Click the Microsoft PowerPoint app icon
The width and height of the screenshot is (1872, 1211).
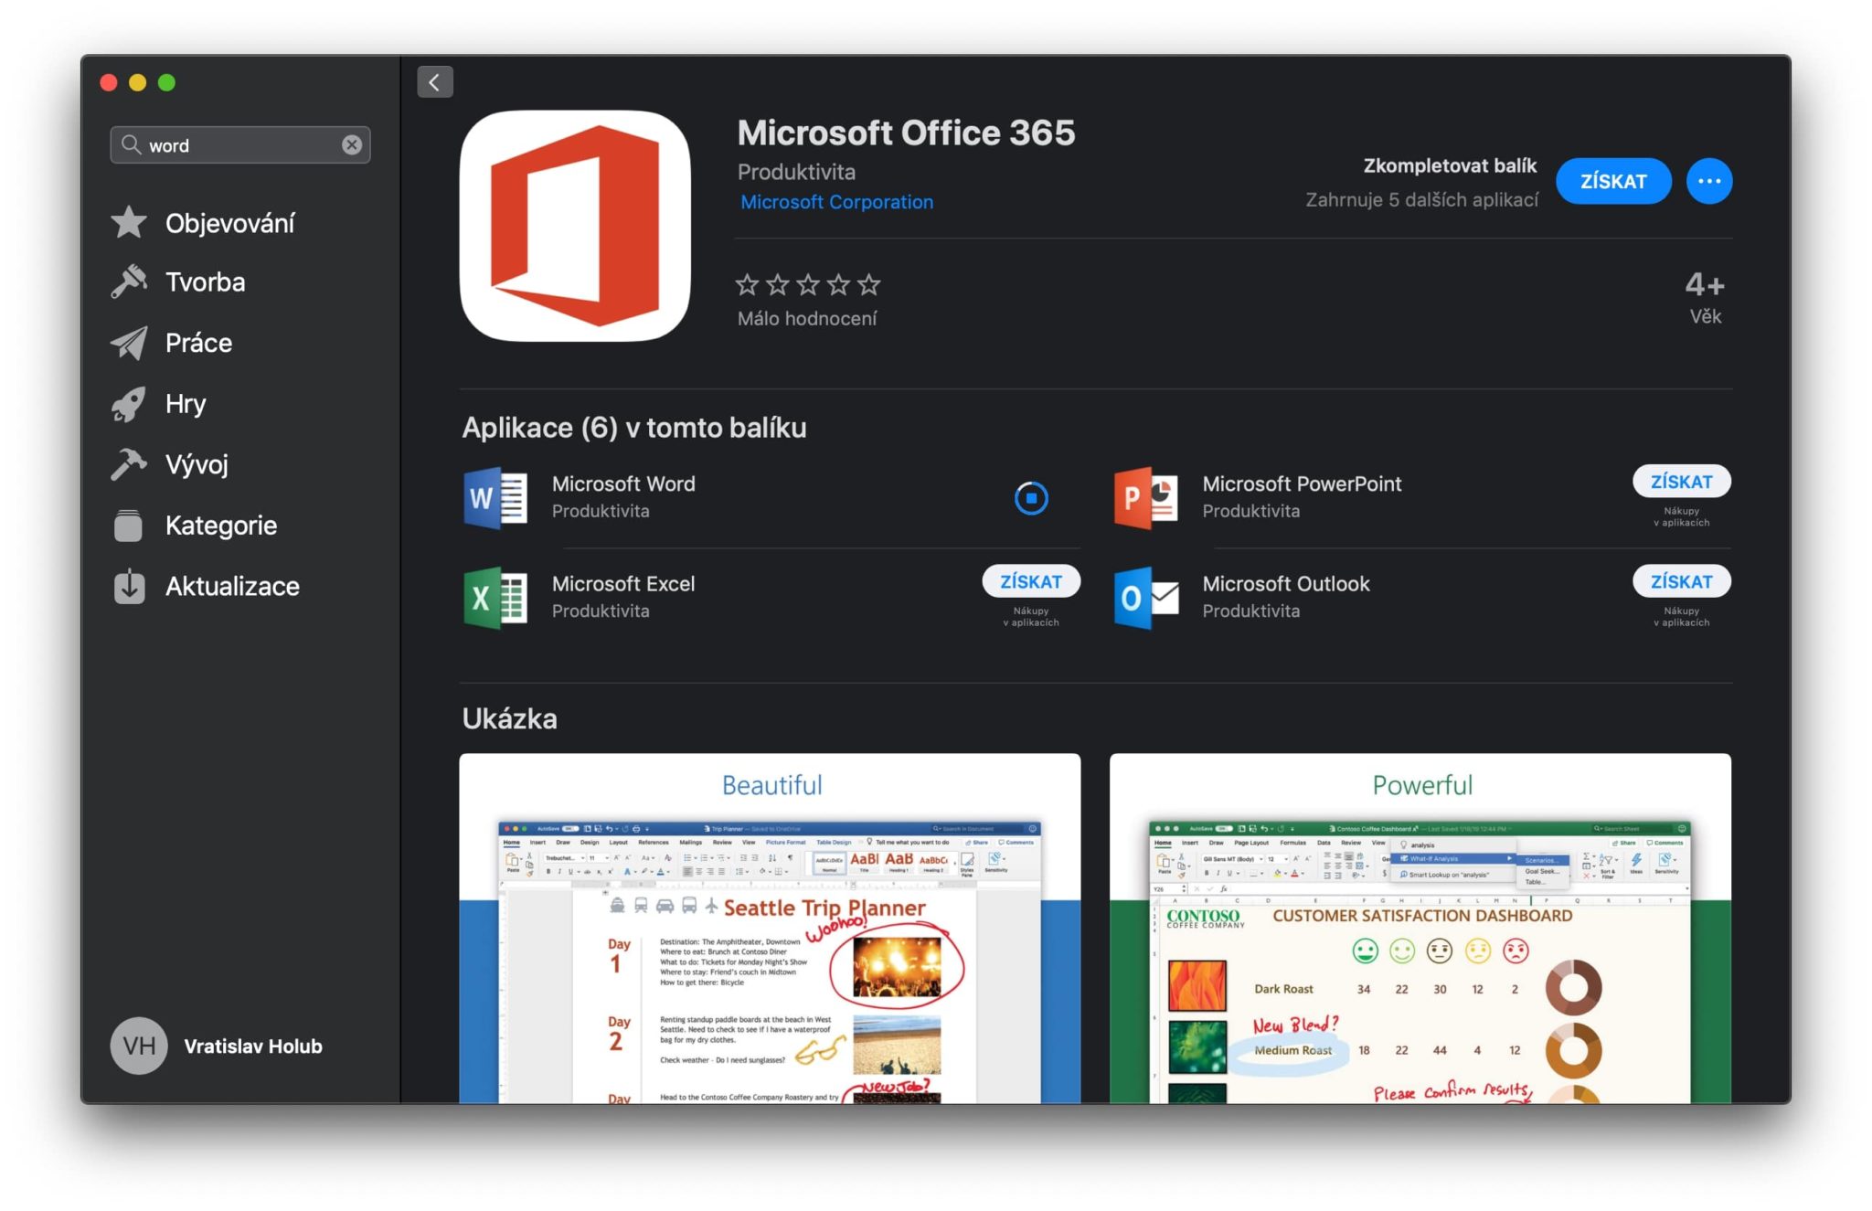1145,498
